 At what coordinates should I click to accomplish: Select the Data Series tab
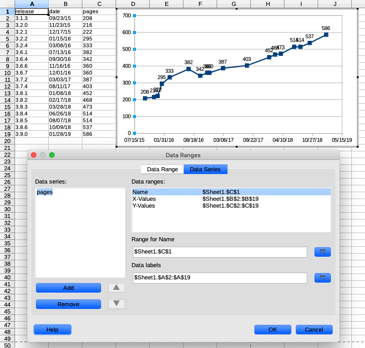(x=205, y=169)
